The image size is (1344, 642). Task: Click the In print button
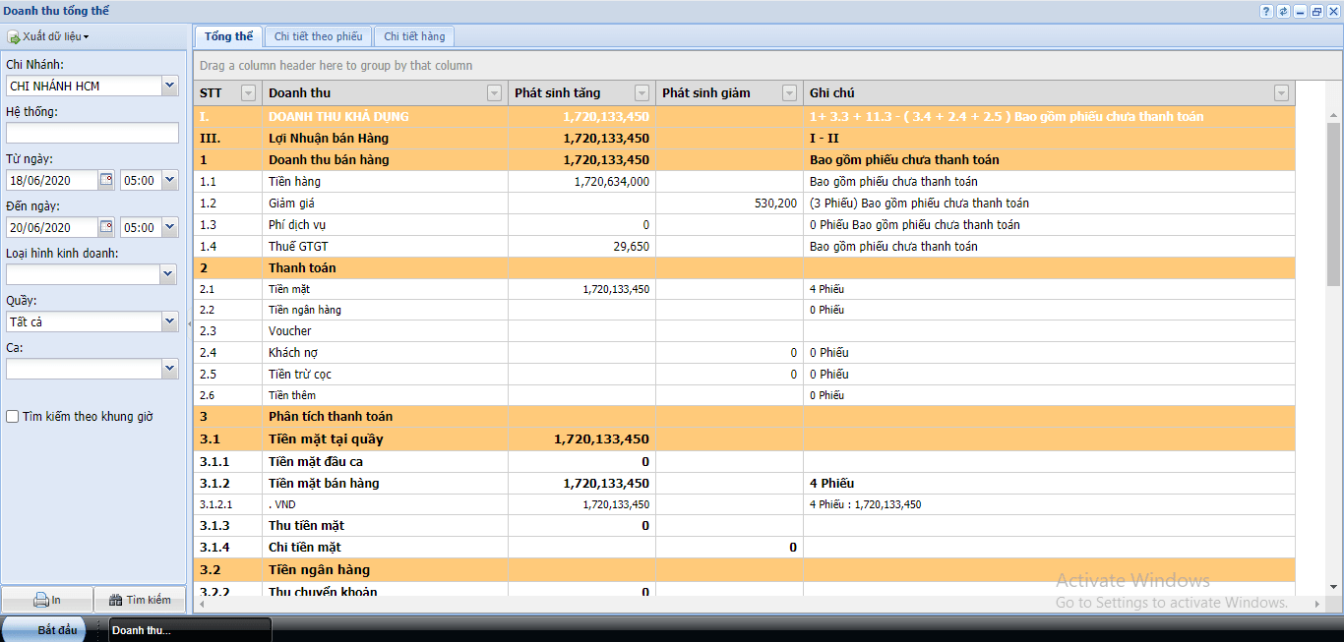pyautogui.click(x=47, y=600)
